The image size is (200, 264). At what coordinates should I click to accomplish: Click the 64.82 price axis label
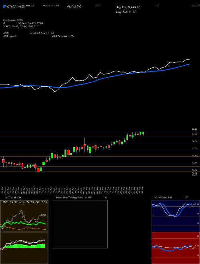point(195,156)
